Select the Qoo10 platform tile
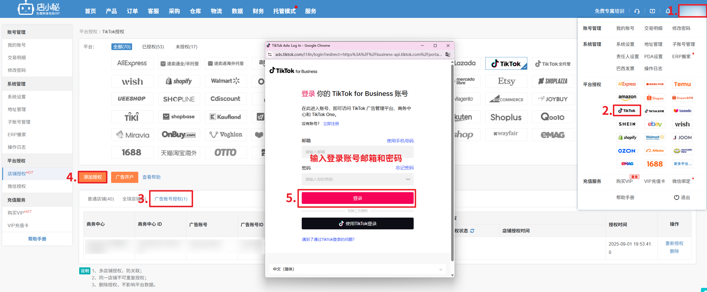This screenshot has width=707, height=292. (553, 117)
